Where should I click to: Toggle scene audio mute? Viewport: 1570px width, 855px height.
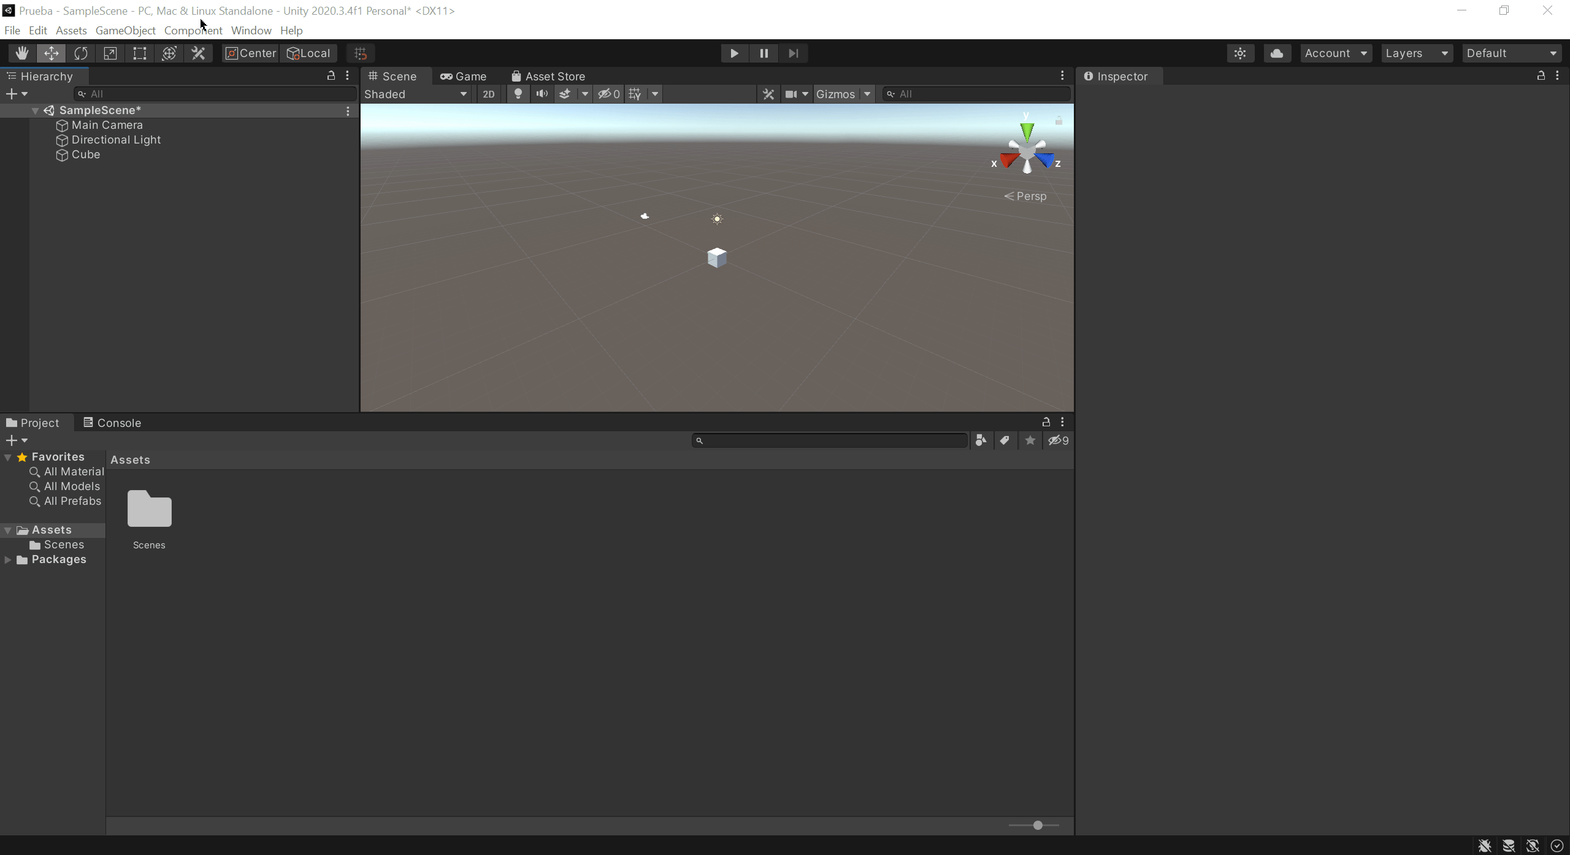coord(542,94)
